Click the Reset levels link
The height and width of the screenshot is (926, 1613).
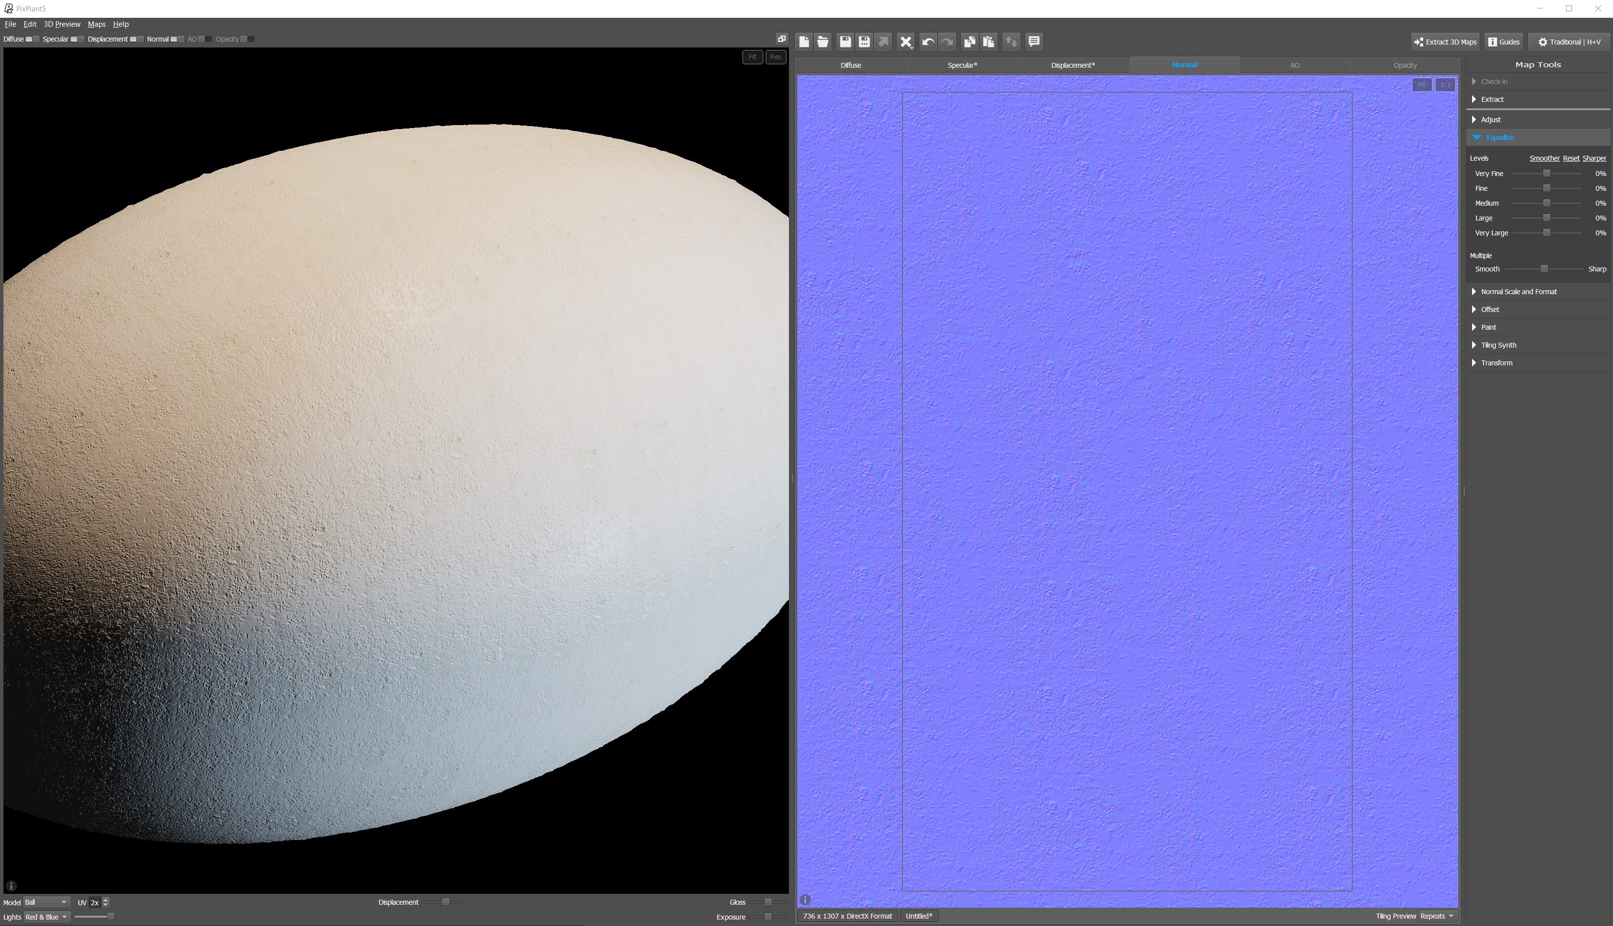[x=1571, y=158]
